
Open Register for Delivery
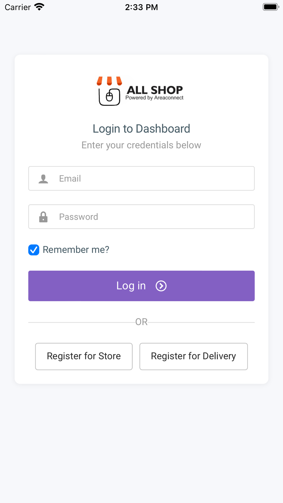(194, 356)
